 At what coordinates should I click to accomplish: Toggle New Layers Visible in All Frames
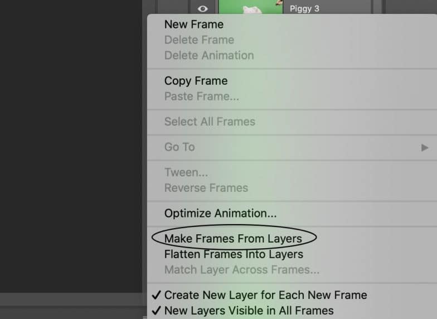click(249, 311)
